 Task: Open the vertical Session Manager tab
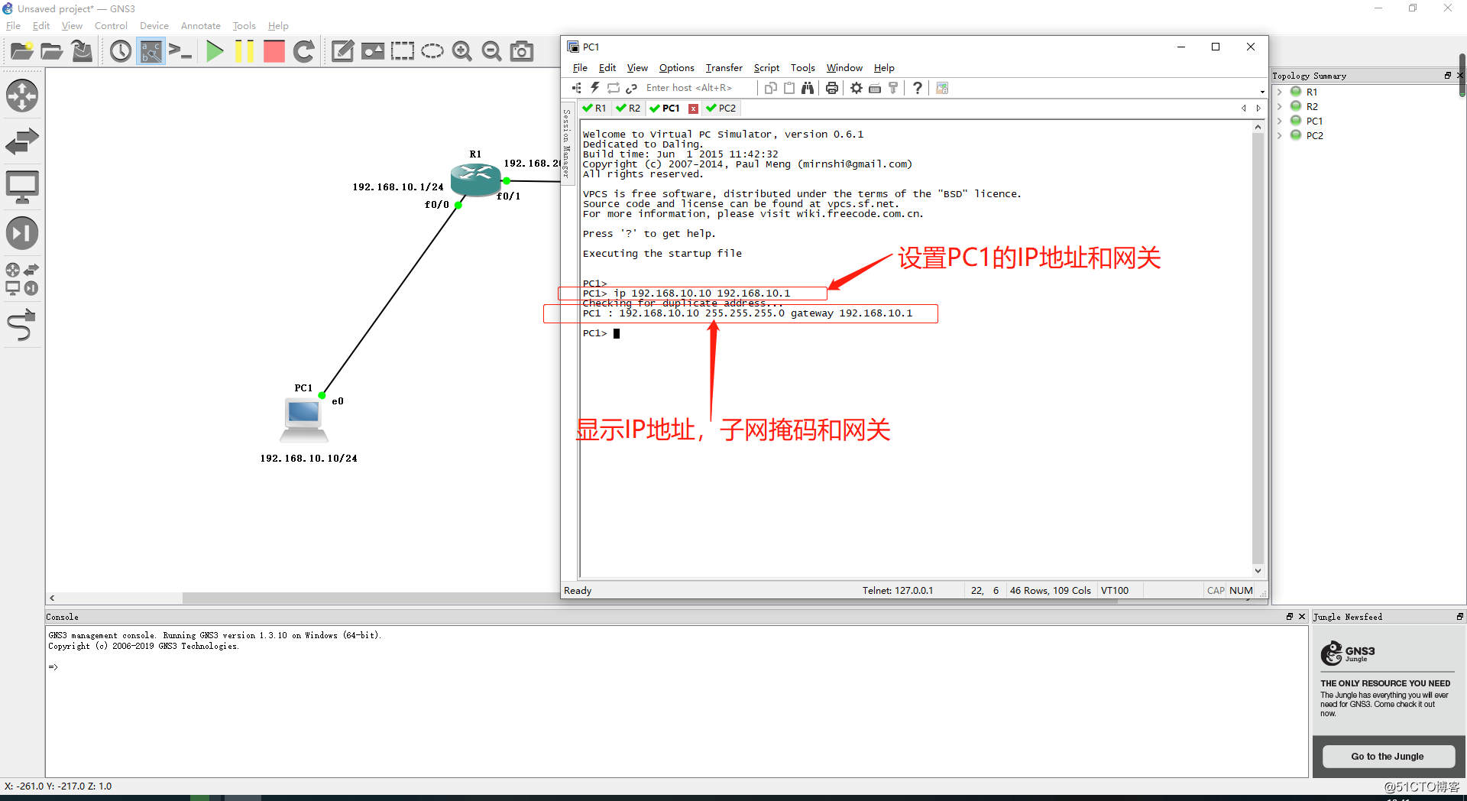coord(566,143)
